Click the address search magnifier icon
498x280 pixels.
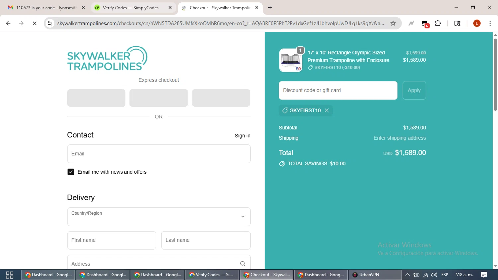coord(243,264)
